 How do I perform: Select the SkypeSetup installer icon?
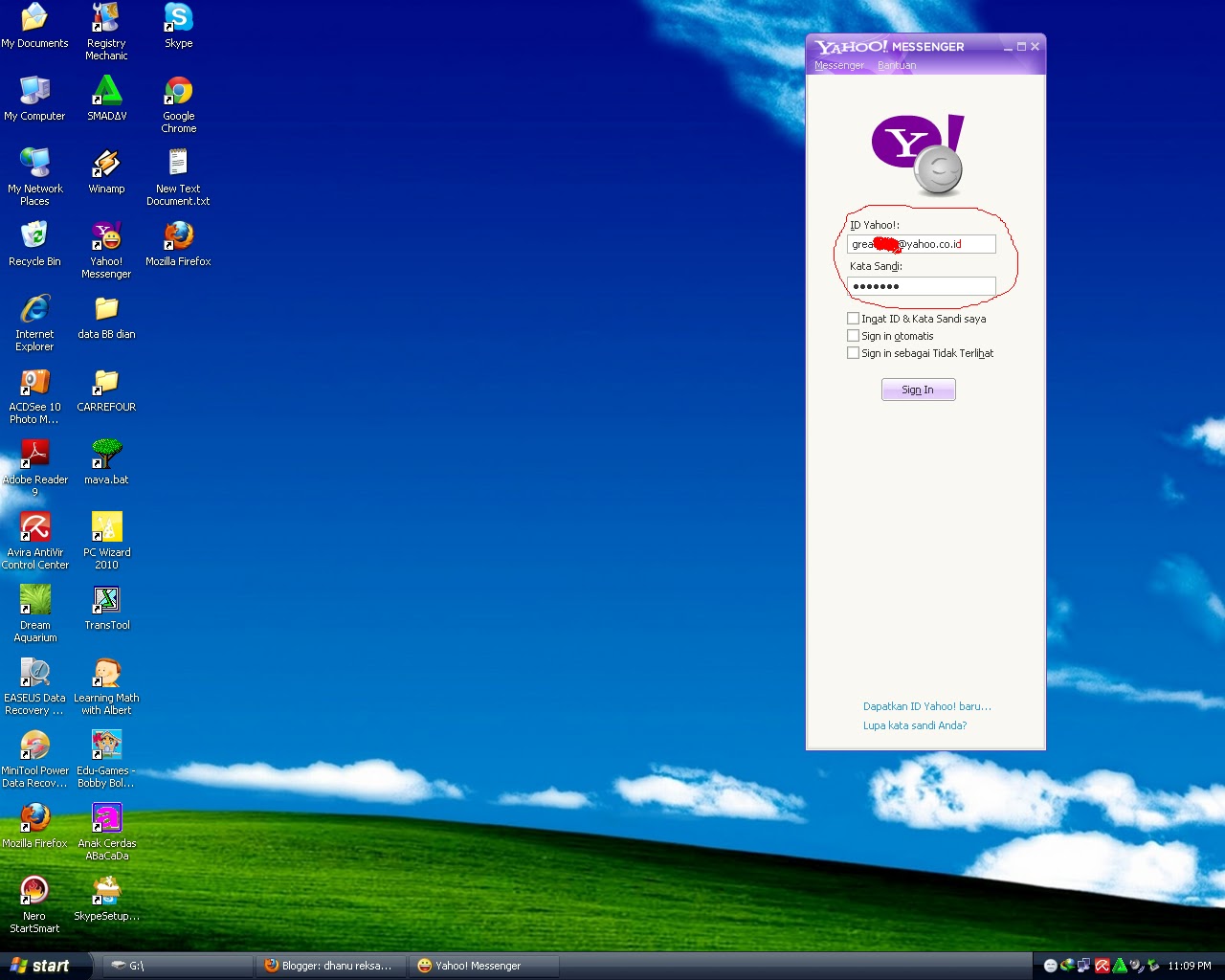106,899
